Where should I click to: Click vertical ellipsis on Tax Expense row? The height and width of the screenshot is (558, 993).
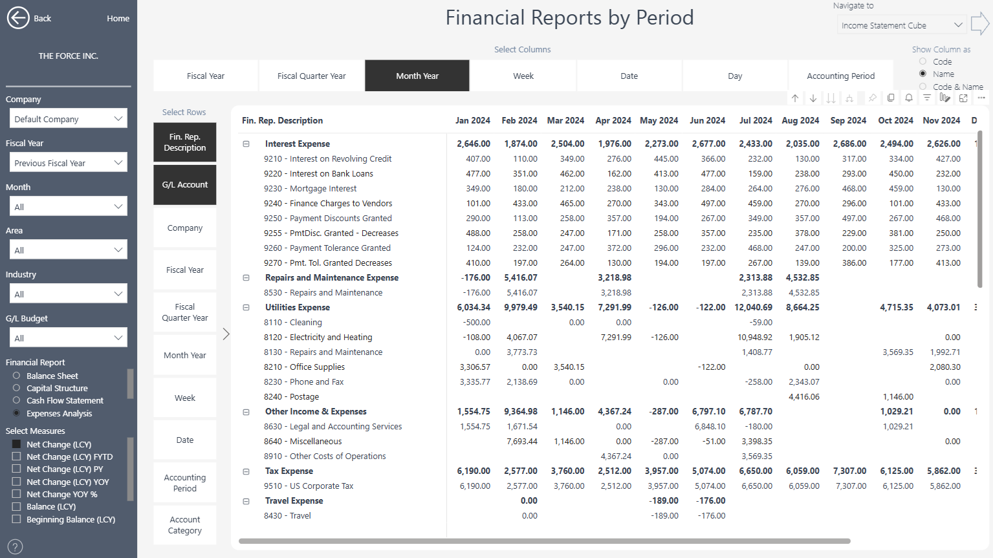[976, 471]
